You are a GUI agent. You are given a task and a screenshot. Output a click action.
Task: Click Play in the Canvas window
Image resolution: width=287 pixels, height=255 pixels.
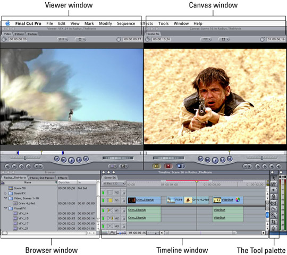pyautogui.click(x=215, y=160)
